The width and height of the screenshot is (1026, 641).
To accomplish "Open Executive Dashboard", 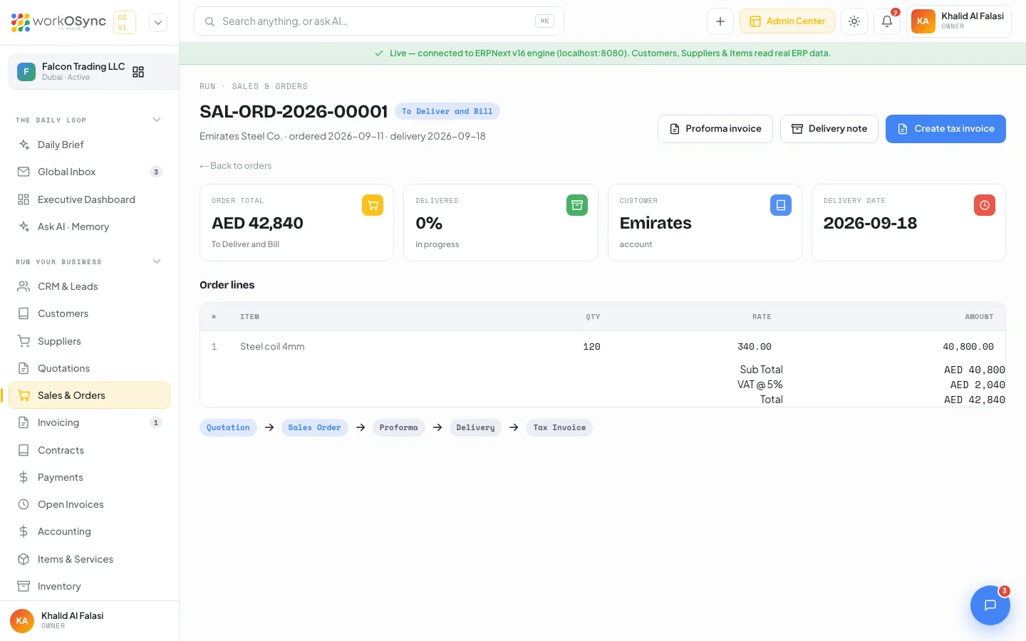I will click(90, 199).
